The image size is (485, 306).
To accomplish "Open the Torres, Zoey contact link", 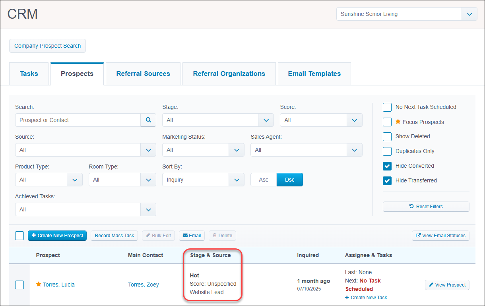I will [144, 285].
